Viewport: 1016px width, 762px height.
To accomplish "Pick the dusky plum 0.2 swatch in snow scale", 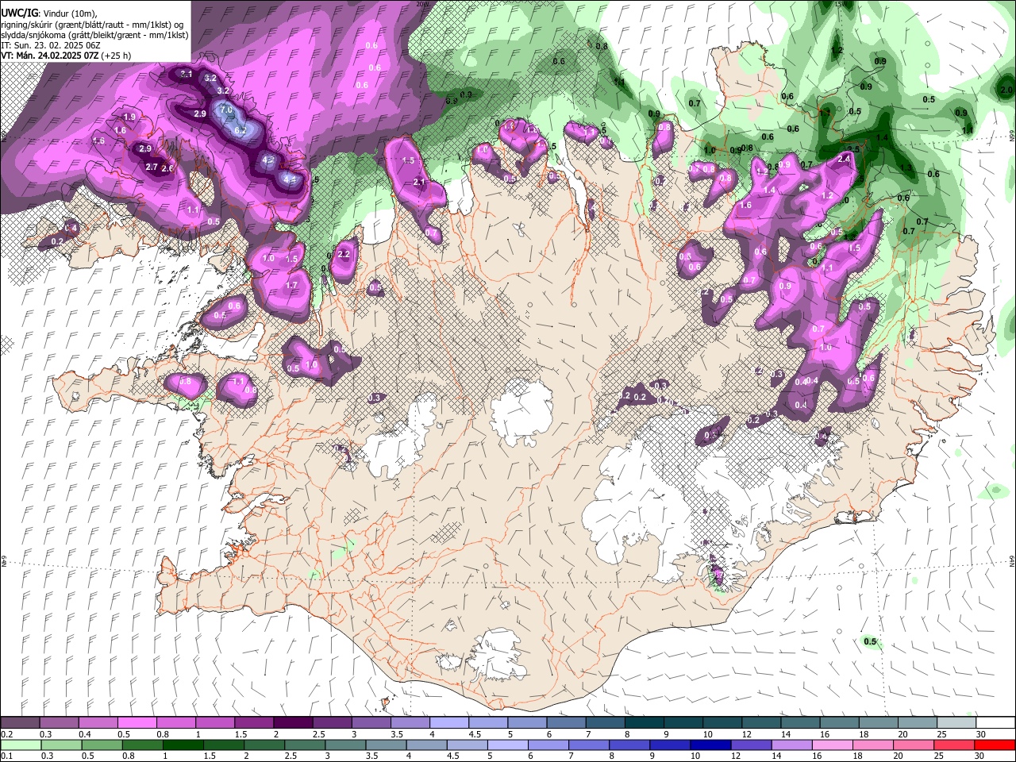I will click(20, 723).
